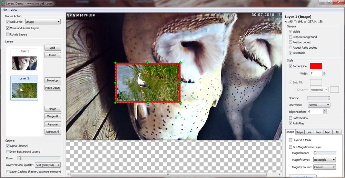Increase Edge Feather with up arrow
Screen dimensions: 345x178
pos(325,110)
